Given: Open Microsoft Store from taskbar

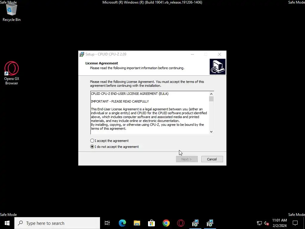Looking at the screenshot, I should point(151,223).
